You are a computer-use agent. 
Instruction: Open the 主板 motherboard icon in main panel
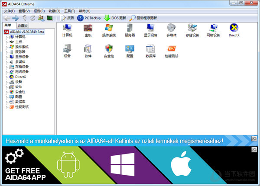click(x=88, y=30)
